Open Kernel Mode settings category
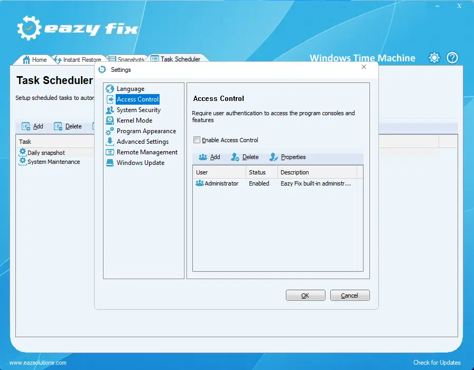 (x=135, y=121)
